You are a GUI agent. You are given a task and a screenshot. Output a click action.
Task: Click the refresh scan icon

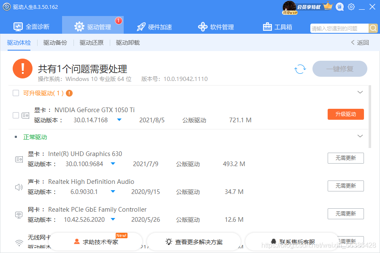pos(300,69)
